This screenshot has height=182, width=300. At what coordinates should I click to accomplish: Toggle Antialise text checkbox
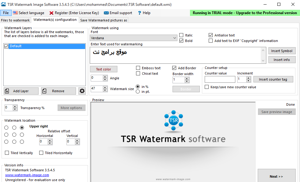[x=211, y=35]
